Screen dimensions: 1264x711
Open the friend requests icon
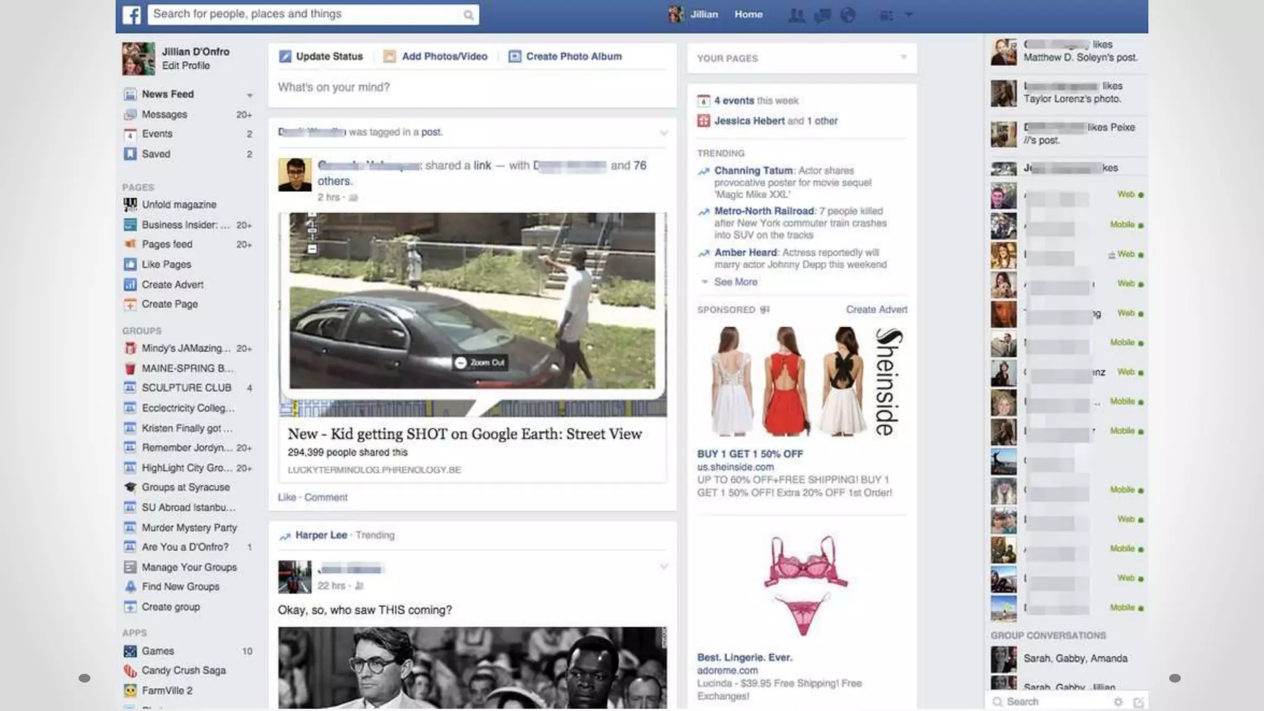click(x=797, y=15)
